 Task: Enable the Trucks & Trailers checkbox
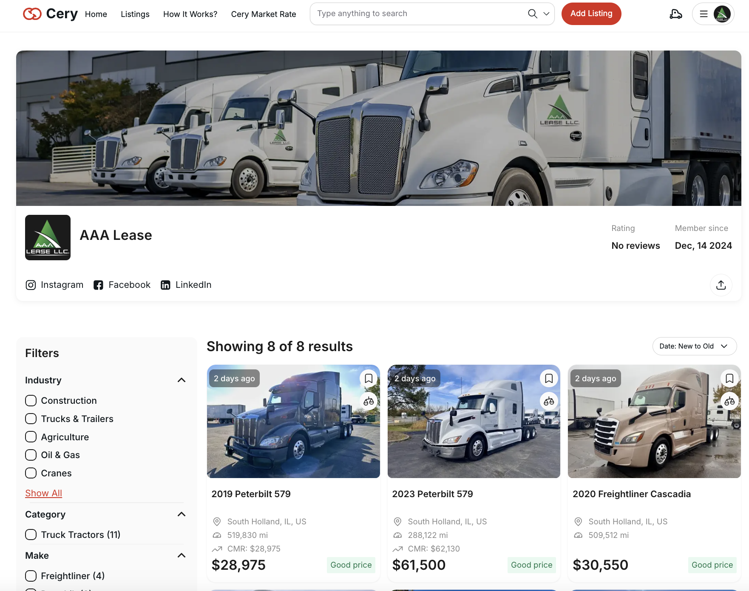31,419
